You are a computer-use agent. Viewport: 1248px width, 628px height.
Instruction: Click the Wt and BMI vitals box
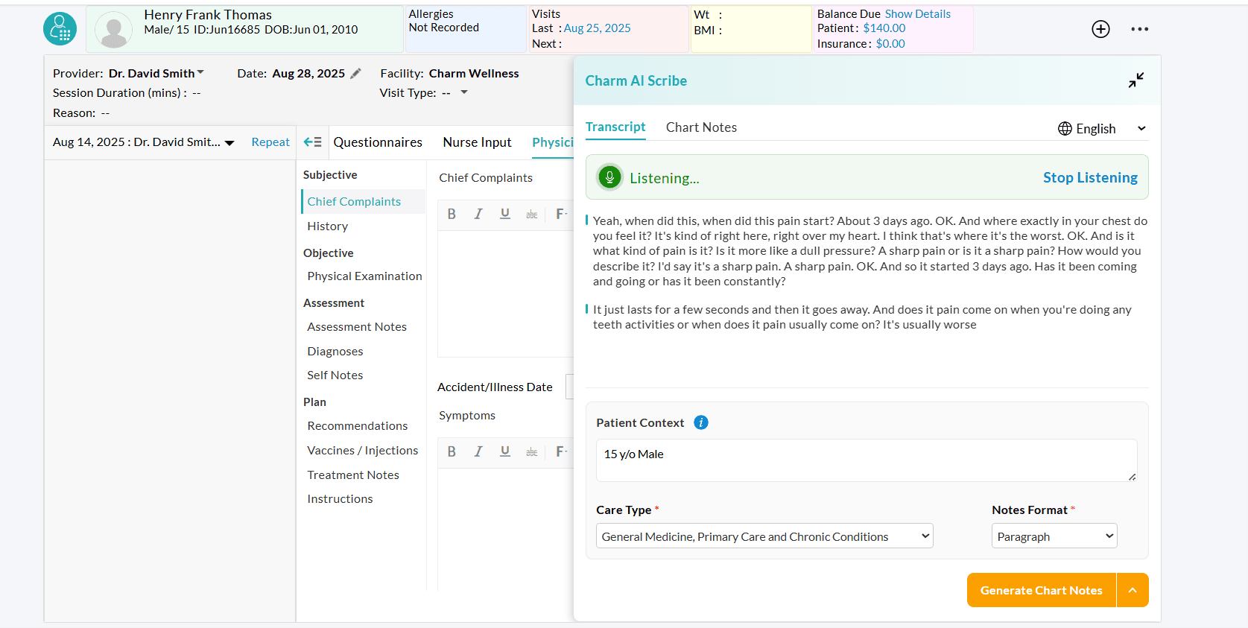point(751,29)
